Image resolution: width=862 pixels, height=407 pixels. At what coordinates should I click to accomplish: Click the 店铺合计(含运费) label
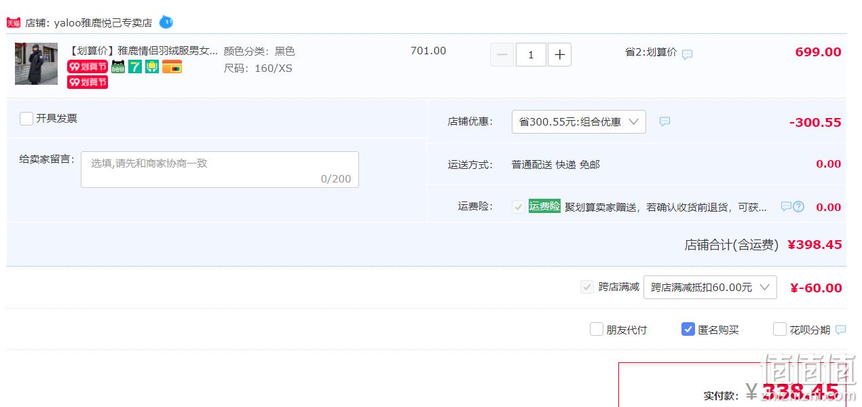(731, 245)
